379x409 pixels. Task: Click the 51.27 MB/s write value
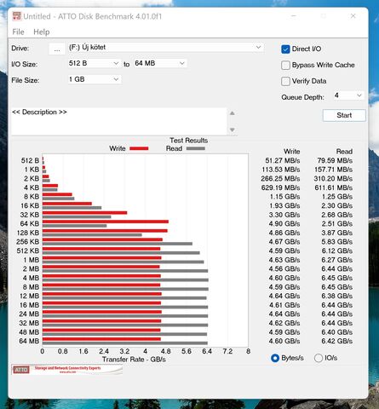[283, 161]
